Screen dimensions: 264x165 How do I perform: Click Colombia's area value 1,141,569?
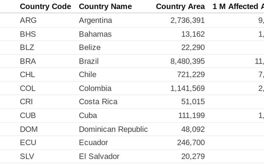tap(188, 88)
